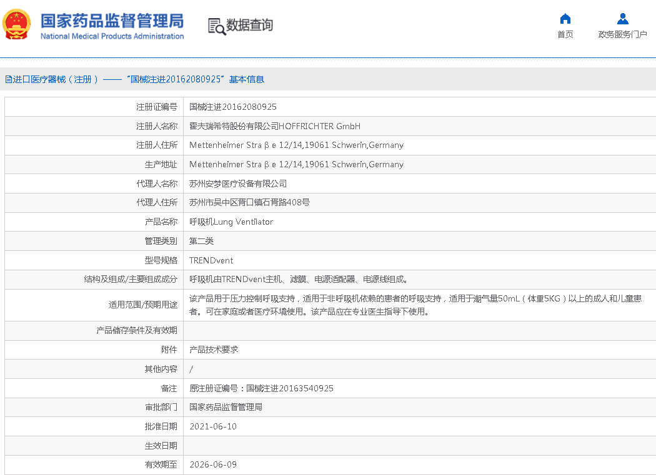Open the 政务服务门户 text link
Viewport: 656px width, 475px height.
coord(622,34)
